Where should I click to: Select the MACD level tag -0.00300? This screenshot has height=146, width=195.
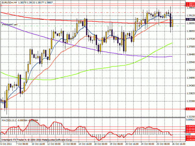[x=190, y=139]
